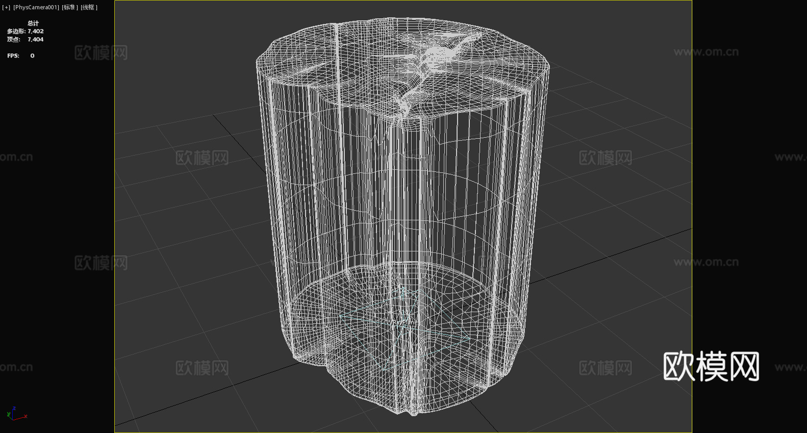Click the 总计 statistics header
This screenshot has height=433, width=807.
(x=33, y=23)
